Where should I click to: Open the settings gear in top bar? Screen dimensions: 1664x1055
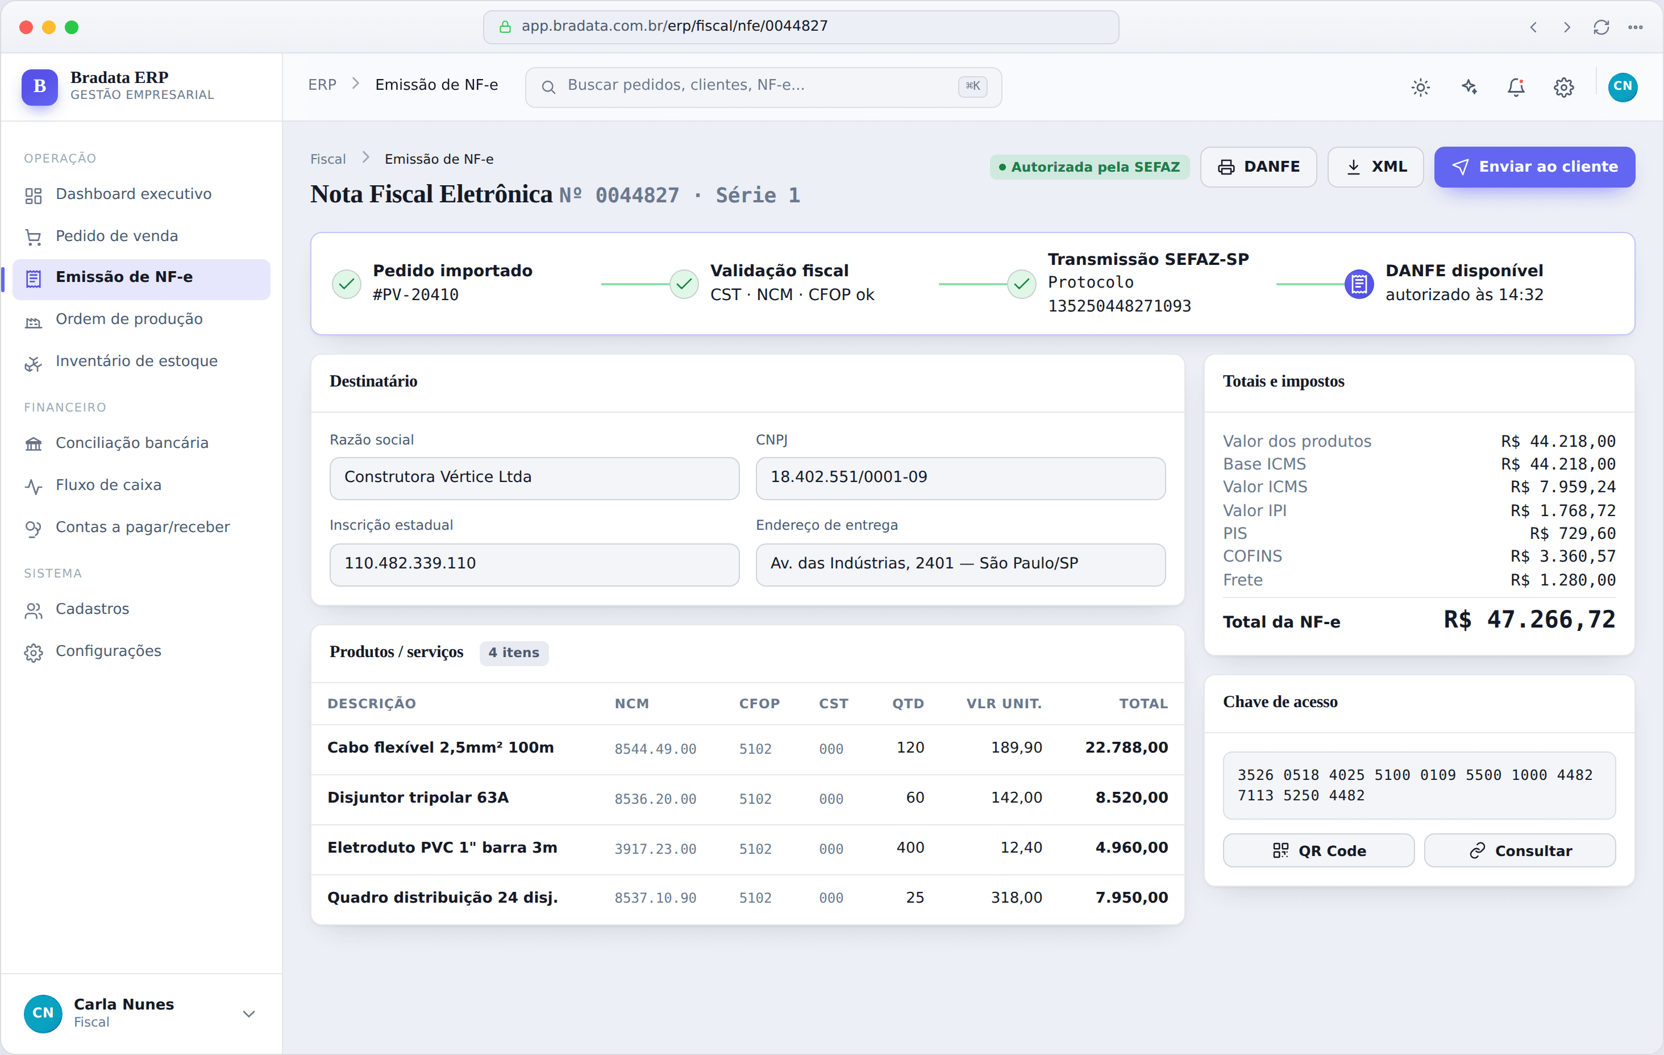pyautogui.click(x=1564, y=87)
